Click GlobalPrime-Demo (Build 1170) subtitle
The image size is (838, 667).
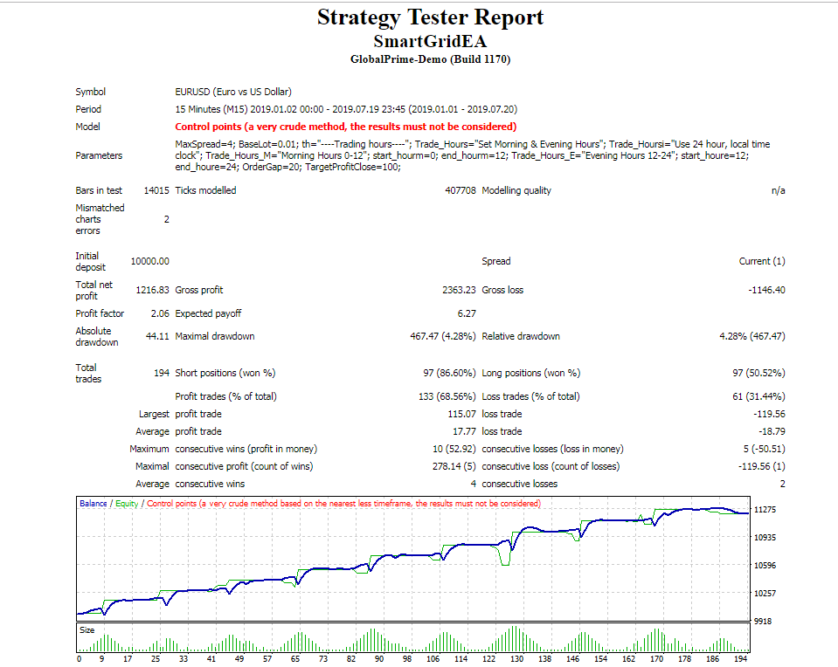point(430,59)
